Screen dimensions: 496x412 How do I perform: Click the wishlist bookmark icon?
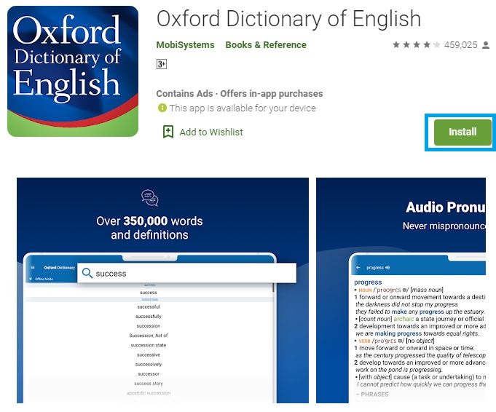[x=168, y=132]
